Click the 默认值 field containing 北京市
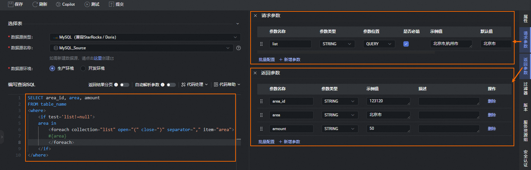Screen dimensions: 531x170 (496, 44)
